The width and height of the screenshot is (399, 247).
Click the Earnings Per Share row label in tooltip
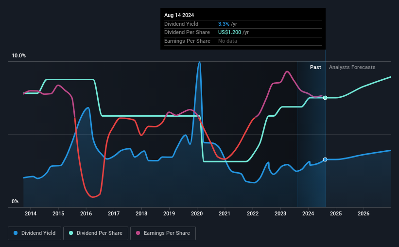[187, 41]
